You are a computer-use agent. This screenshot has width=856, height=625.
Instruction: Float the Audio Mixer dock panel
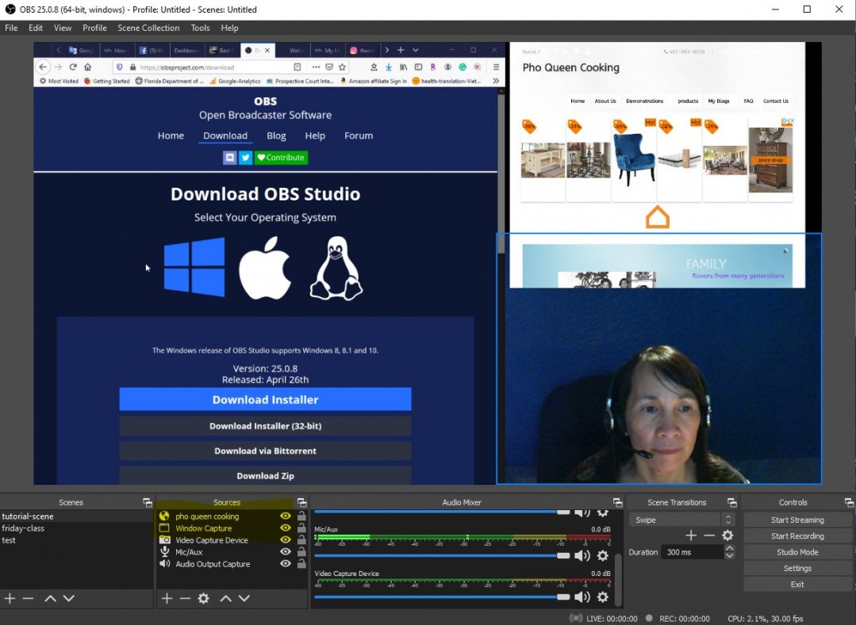[x=617, y=502]
